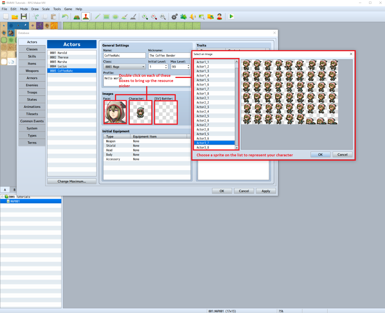385x313 pixels.
Task: Switch to the Tilesets database tab
Action: pos(32,114)
